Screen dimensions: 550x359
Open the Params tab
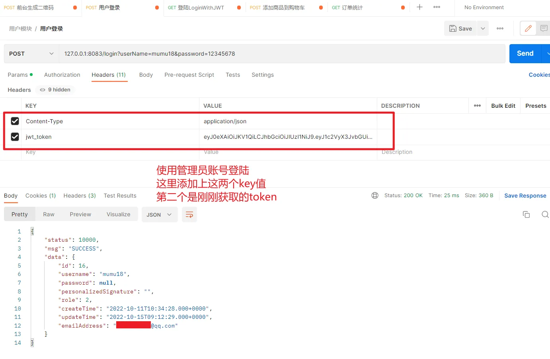click(20, 75)
